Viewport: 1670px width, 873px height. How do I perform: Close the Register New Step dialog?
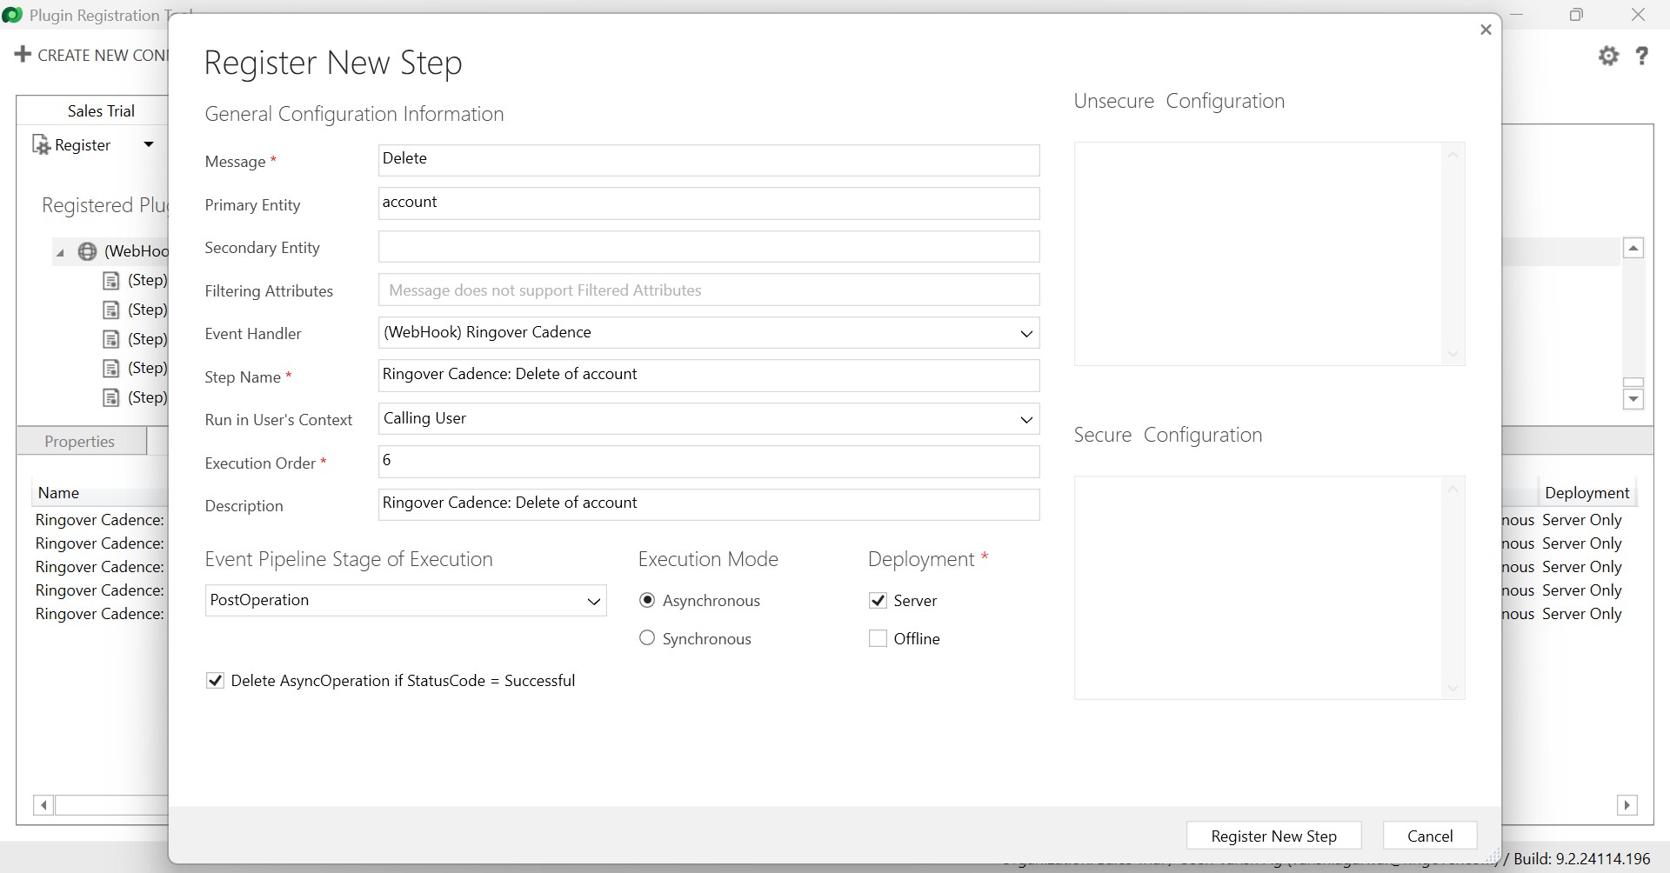1486,30
